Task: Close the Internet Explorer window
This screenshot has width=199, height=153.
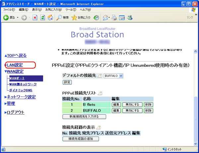Action: 195,4
